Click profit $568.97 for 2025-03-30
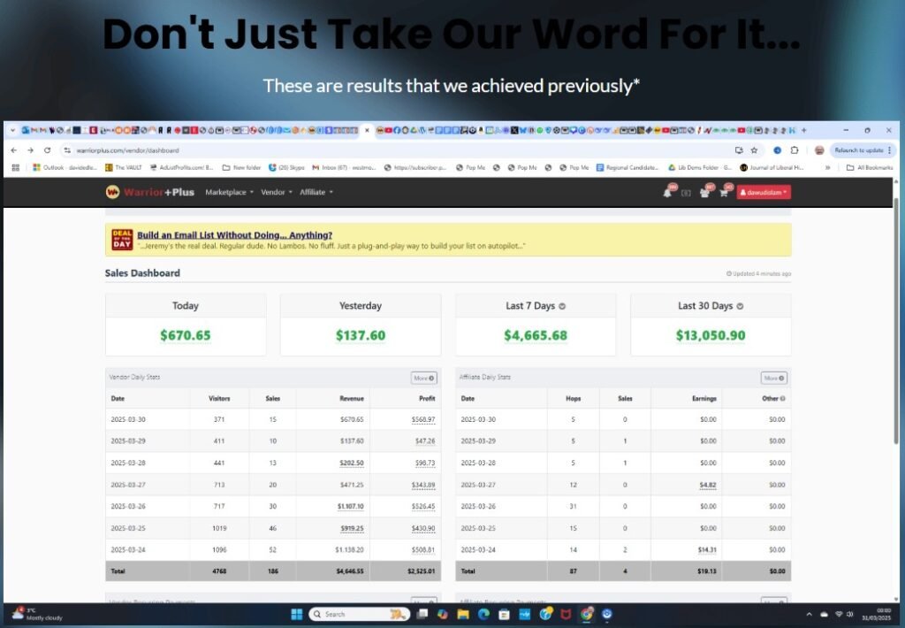 coord(423,420)
